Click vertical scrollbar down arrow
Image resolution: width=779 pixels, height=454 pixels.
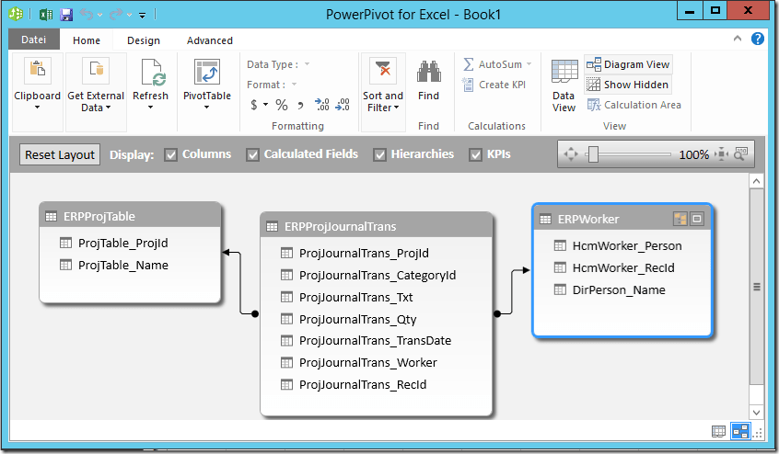pyautogui.click(x=756, y=413)
